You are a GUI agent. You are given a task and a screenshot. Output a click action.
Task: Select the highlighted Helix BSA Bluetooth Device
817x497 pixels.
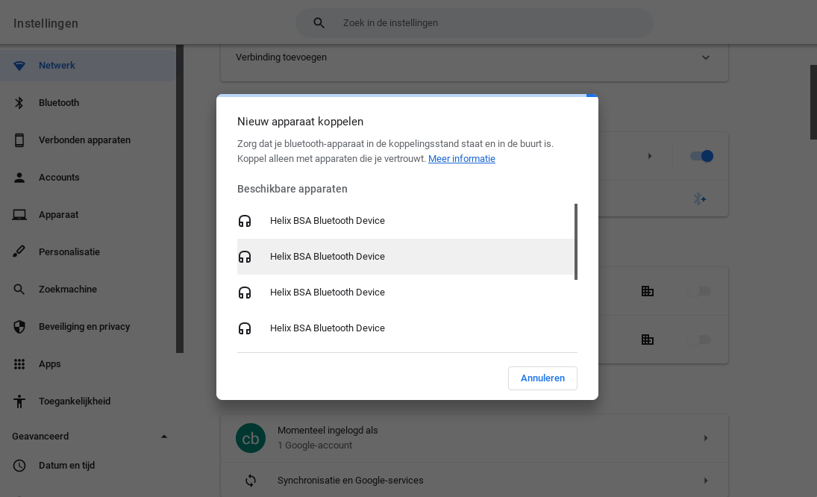pyautogui.click(x=328, y=257)
